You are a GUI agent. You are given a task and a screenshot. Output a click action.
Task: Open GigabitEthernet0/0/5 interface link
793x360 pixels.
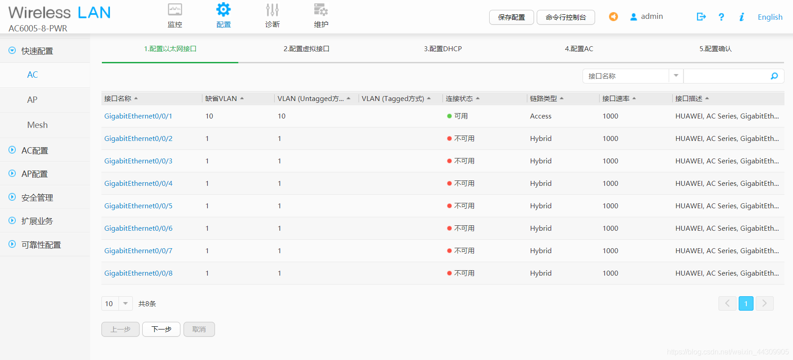[x=138, y=206]
